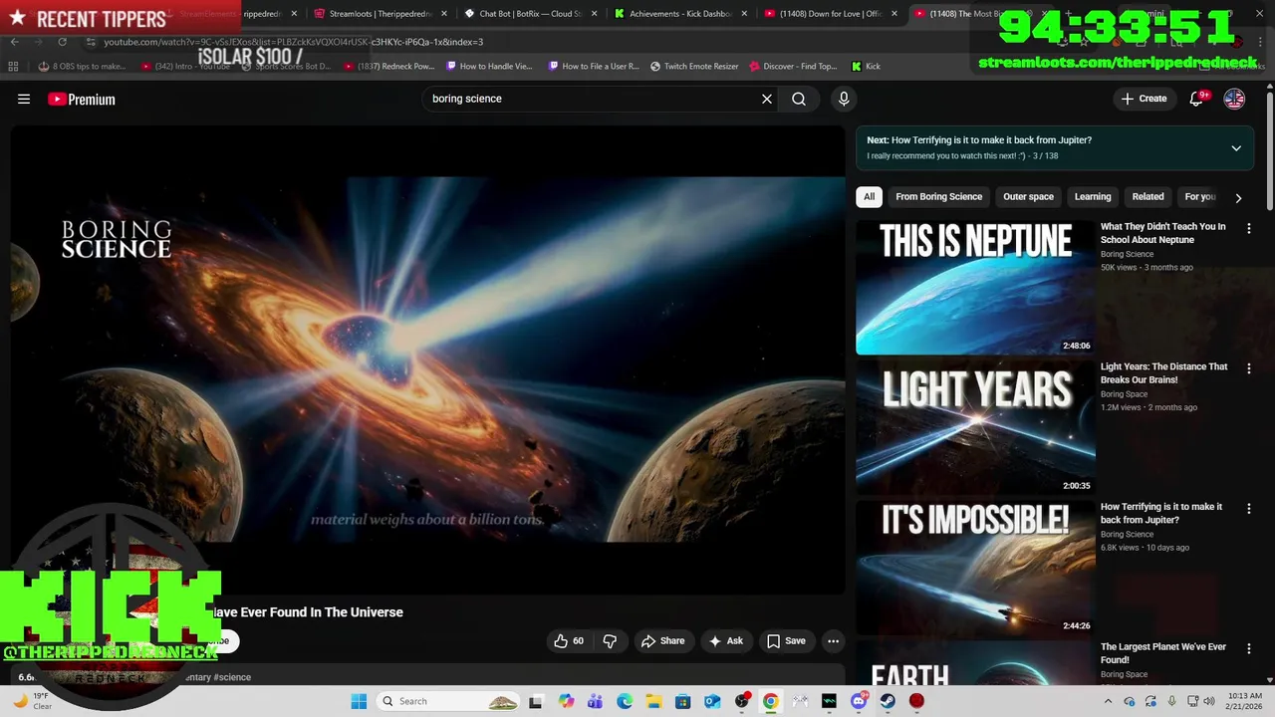The image size is (1275, 717).
Task: Open the weather widget showing 19°F
Action: click(32, 701)
